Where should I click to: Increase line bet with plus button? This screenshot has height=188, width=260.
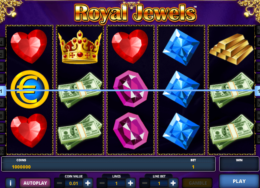click(173, 183)
